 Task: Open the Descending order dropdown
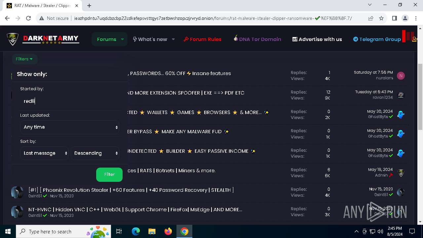(x=95, y=153)
